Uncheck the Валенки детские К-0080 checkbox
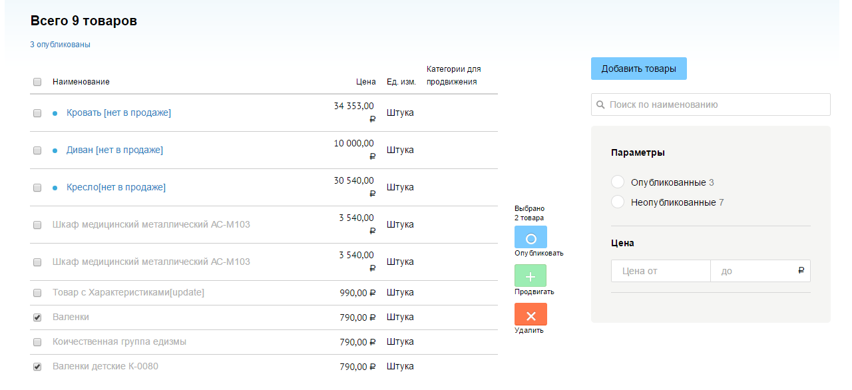Image resolution: width=852 pixels, height=390 pixels. tap(37, 367)
